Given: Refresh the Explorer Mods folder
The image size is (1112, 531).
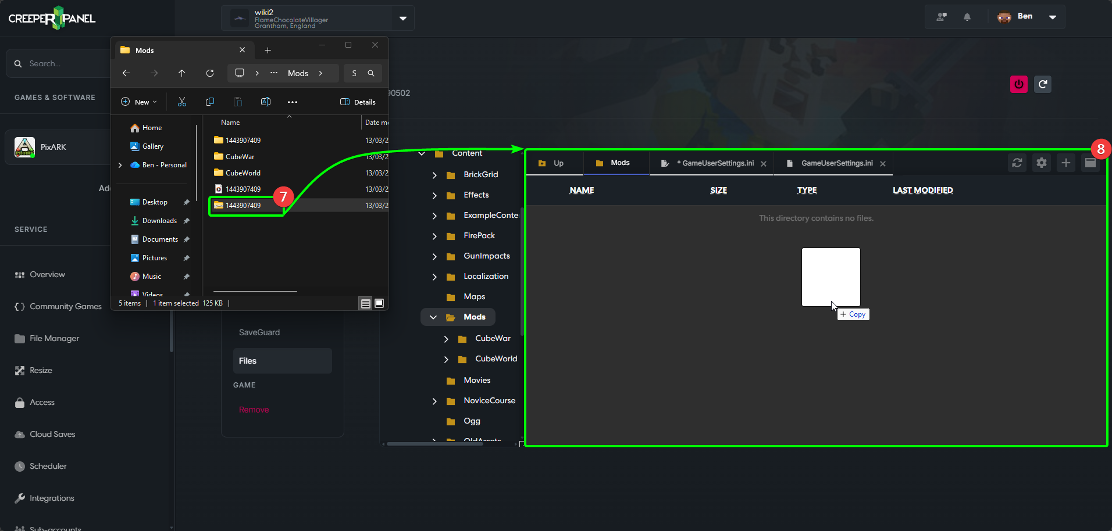Looking at the screenshot, I should [x=210, y=73].
